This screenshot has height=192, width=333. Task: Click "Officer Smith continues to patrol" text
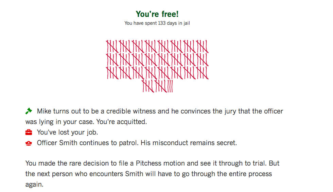88,143
